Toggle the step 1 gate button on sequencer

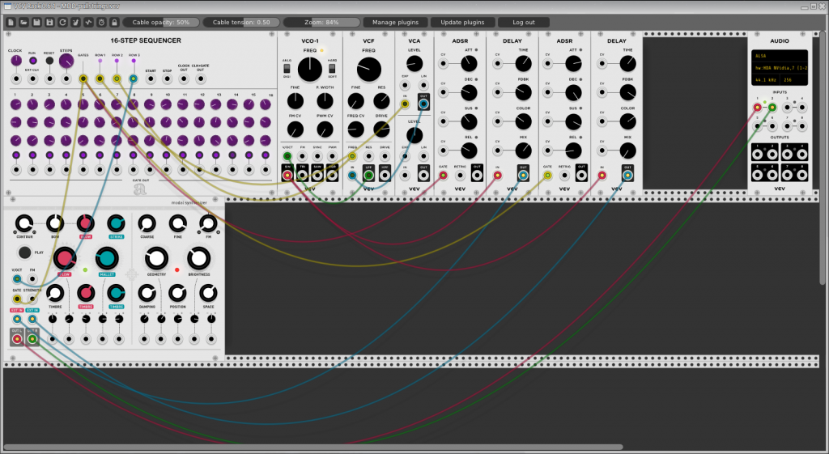pyautogui.click(x=16, y=155)
